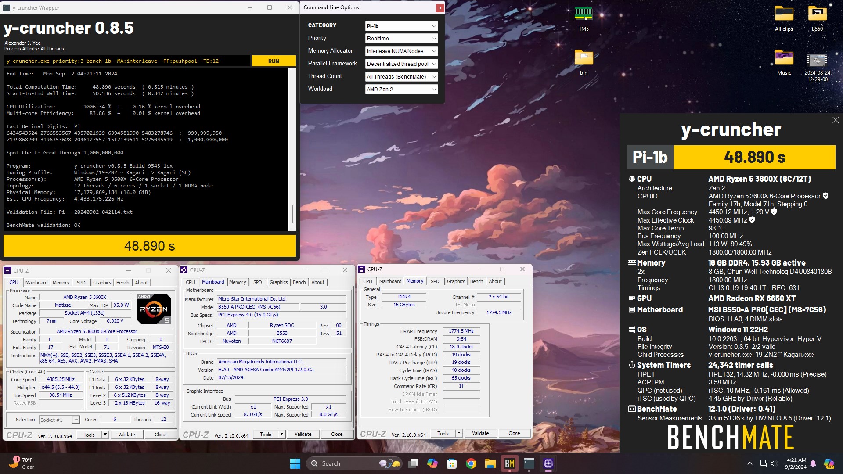Select CPU tab in third CPU-Z window
843x474 pixels.
(368, 281)
